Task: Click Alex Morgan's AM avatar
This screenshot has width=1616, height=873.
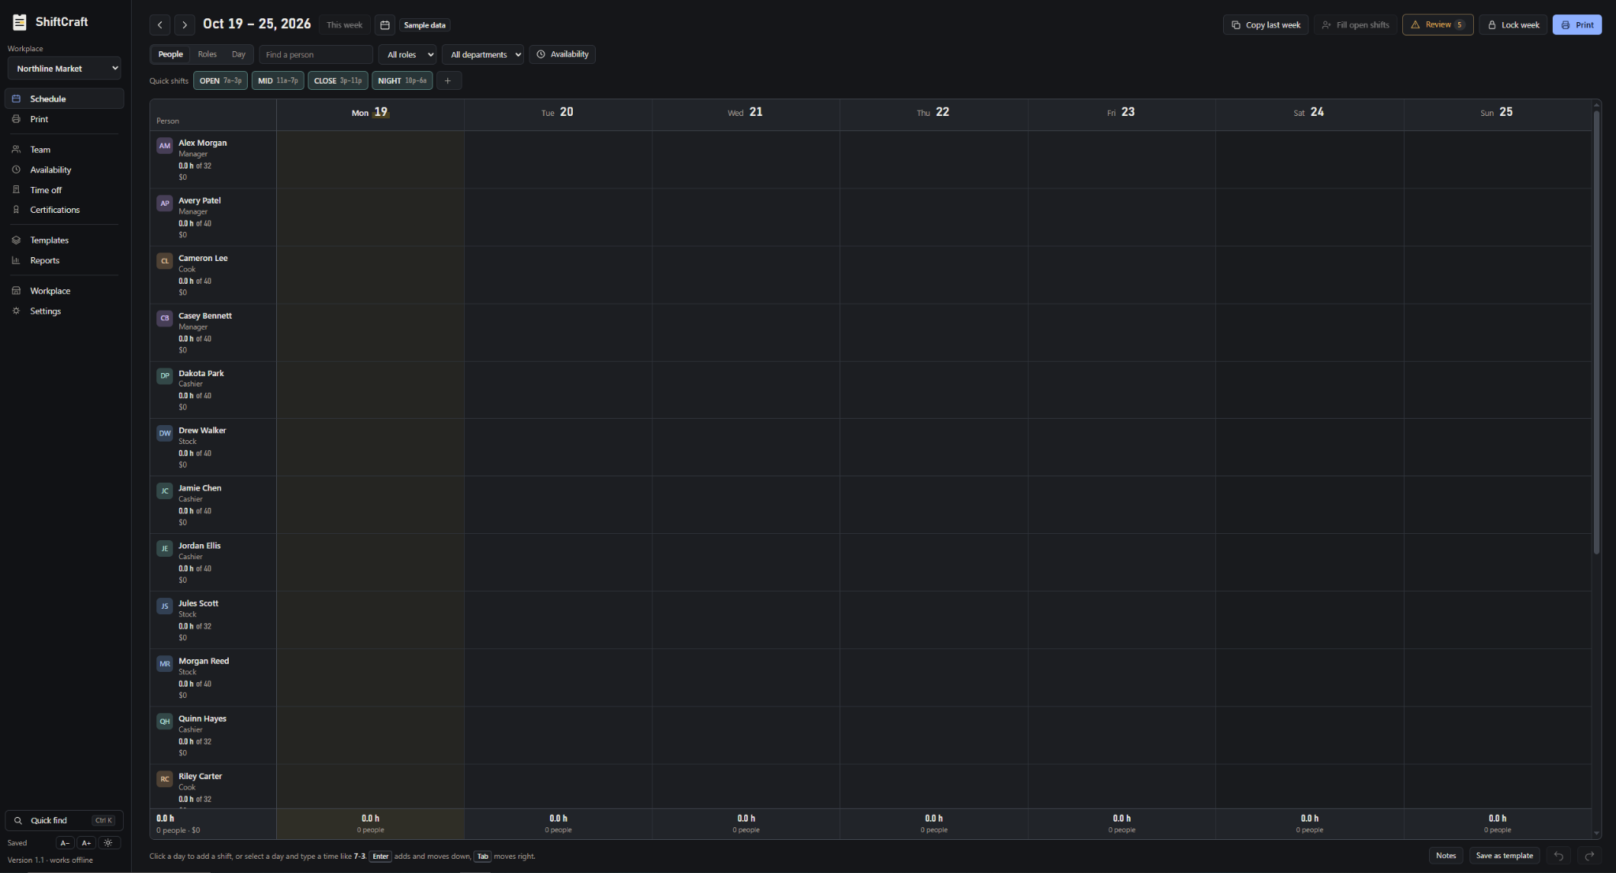Action: click(164, 146)
